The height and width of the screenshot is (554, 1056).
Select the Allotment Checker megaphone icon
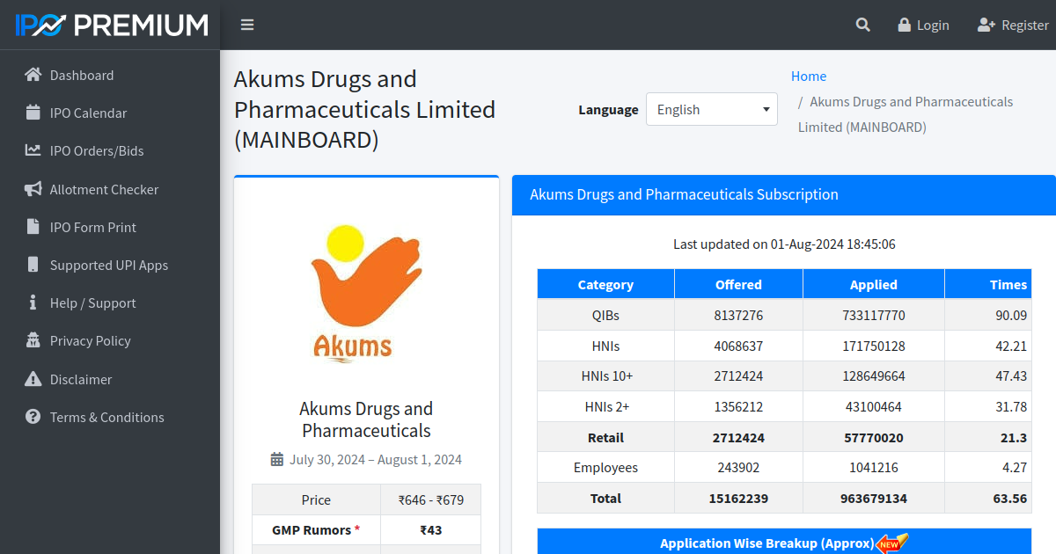pos(33,189)
